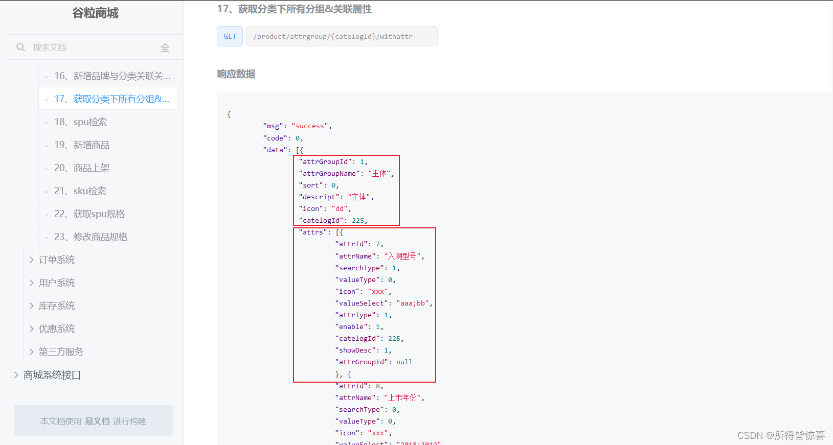Click the "attrName": "入网型号" line
Viewport: 833px width, 445px height.
(380, 256)
